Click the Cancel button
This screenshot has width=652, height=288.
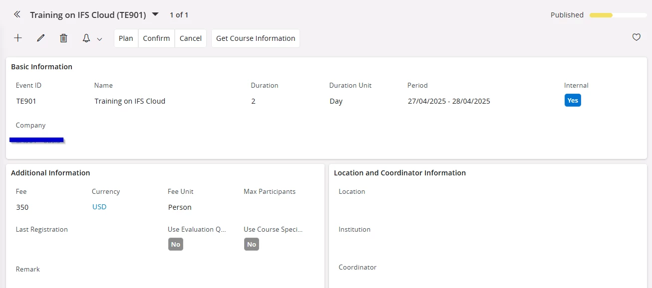[x=191, y=38]
